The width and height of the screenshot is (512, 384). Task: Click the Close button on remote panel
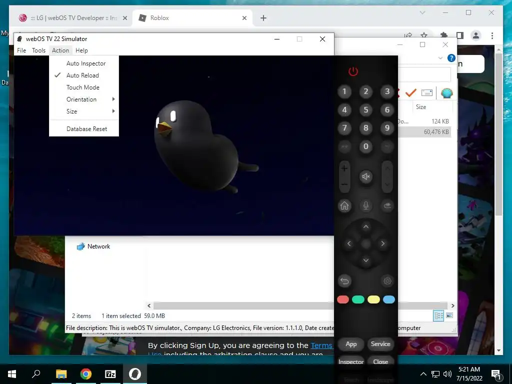click(380, 362)
